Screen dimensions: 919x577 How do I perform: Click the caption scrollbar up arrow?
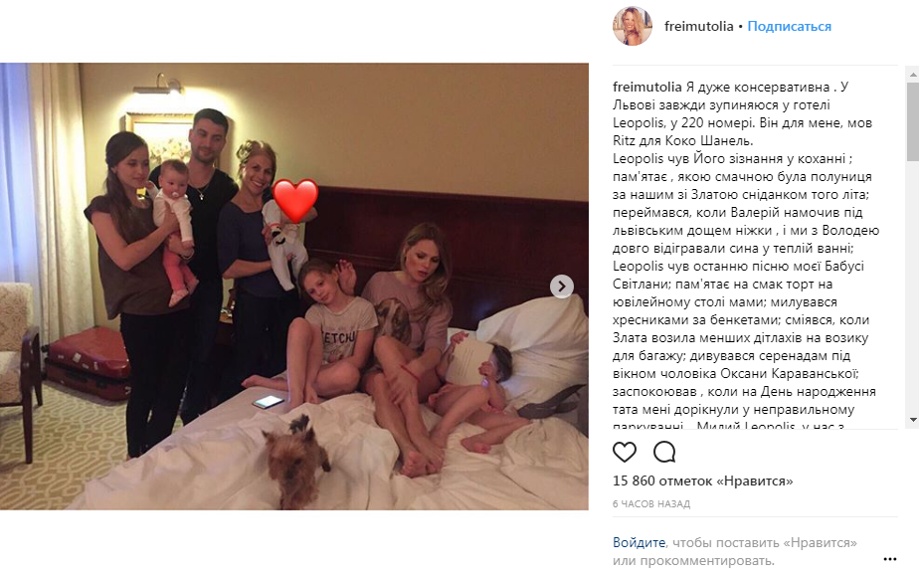913,75
